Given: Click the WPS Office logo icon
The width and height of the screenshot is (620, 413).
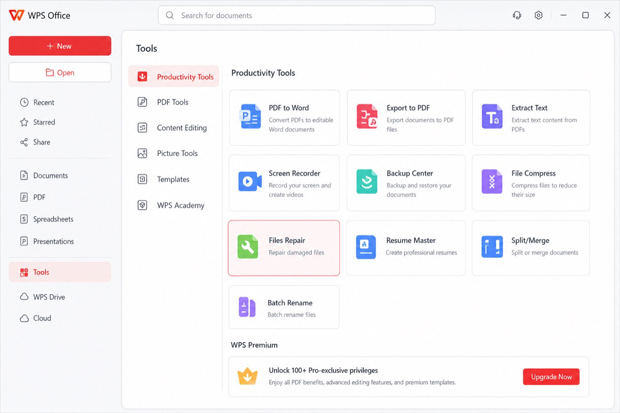Looking at the screenshot, I should click(16, 15).
